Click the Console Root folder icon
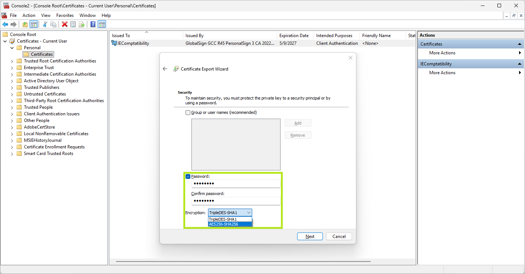Viewport: 525px width, 274px height. click(x=5, y=35)
